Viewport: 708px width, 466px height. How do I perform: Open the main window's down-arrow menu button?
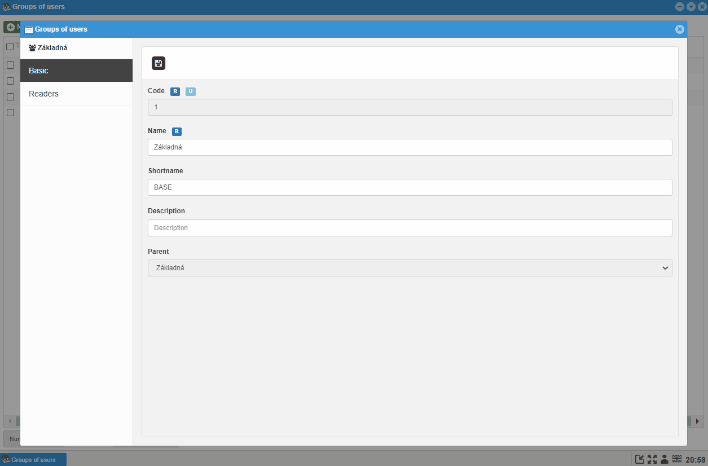tap(691, 7)
